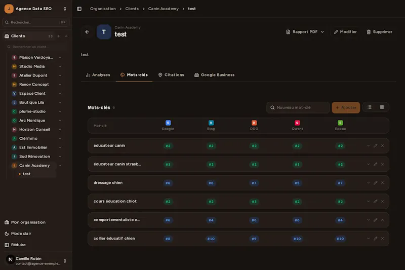Edit the dressage chien keyword

[375, 183]
